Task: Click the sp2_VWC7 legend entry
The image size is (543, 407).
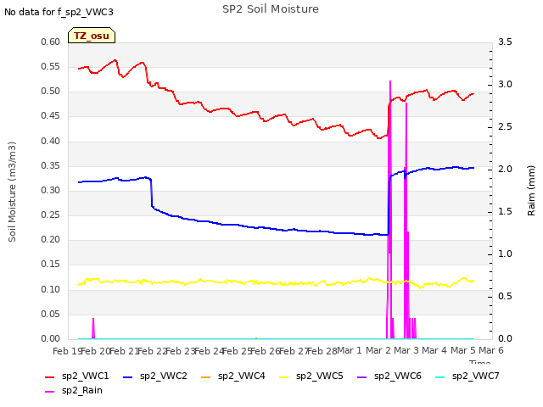Action: [x=467, y=376]
